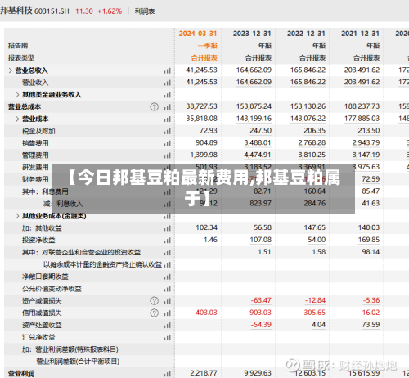Click the 11.30 stock price
Screen dimensions: 409x378
[x=84, y=11]
